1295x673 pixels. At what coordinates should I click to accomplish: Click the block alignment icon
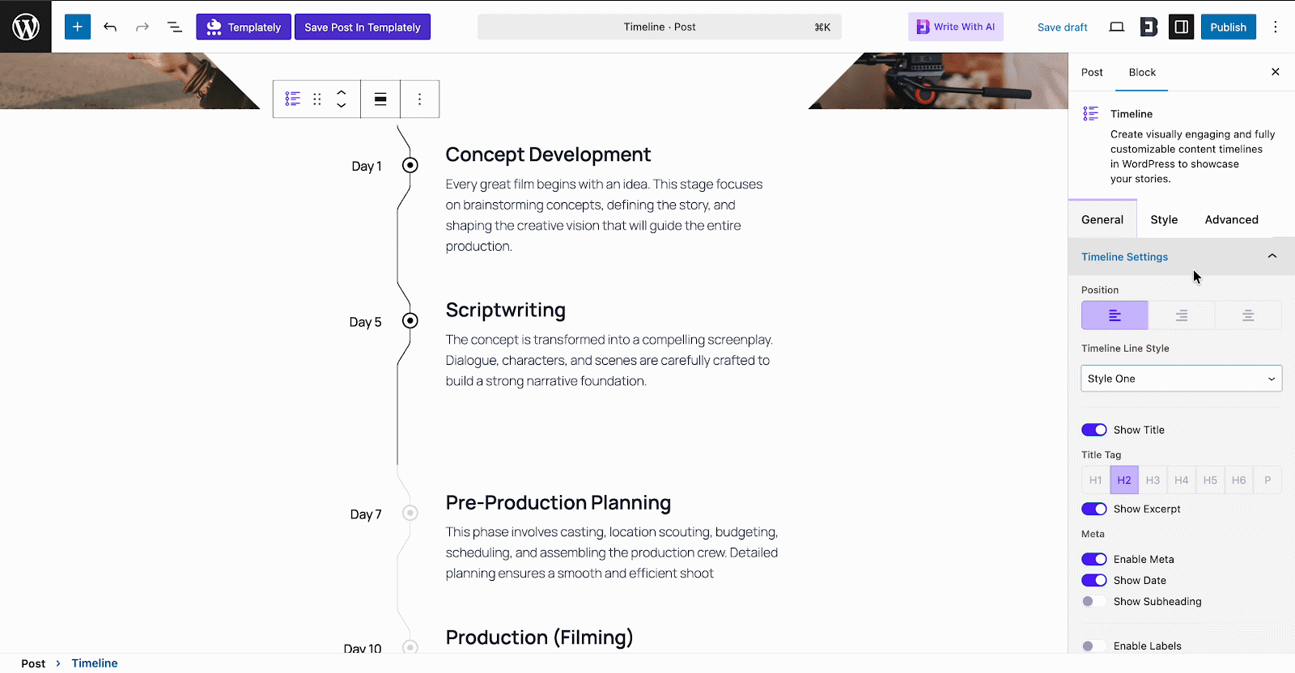[380, 98]
